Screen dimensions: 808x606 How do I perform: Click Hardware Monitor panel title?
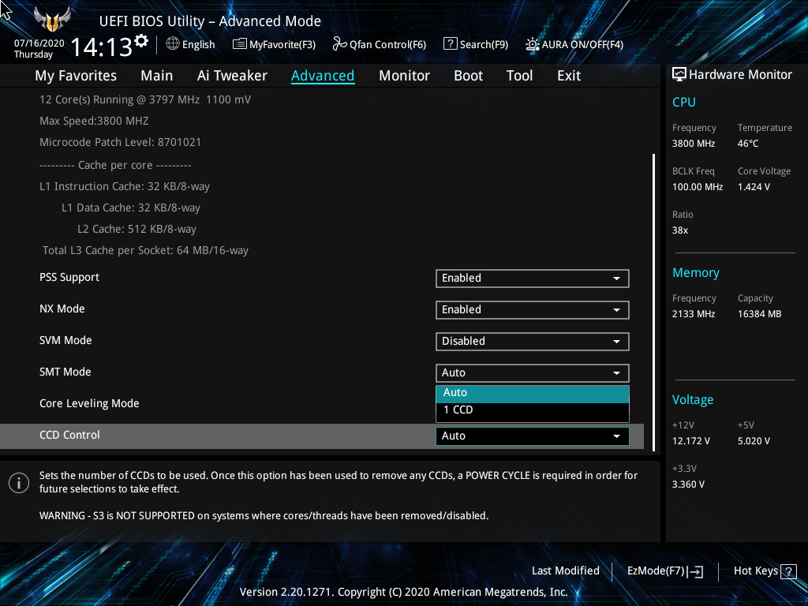pyautogui.click(x=740, y=75)
